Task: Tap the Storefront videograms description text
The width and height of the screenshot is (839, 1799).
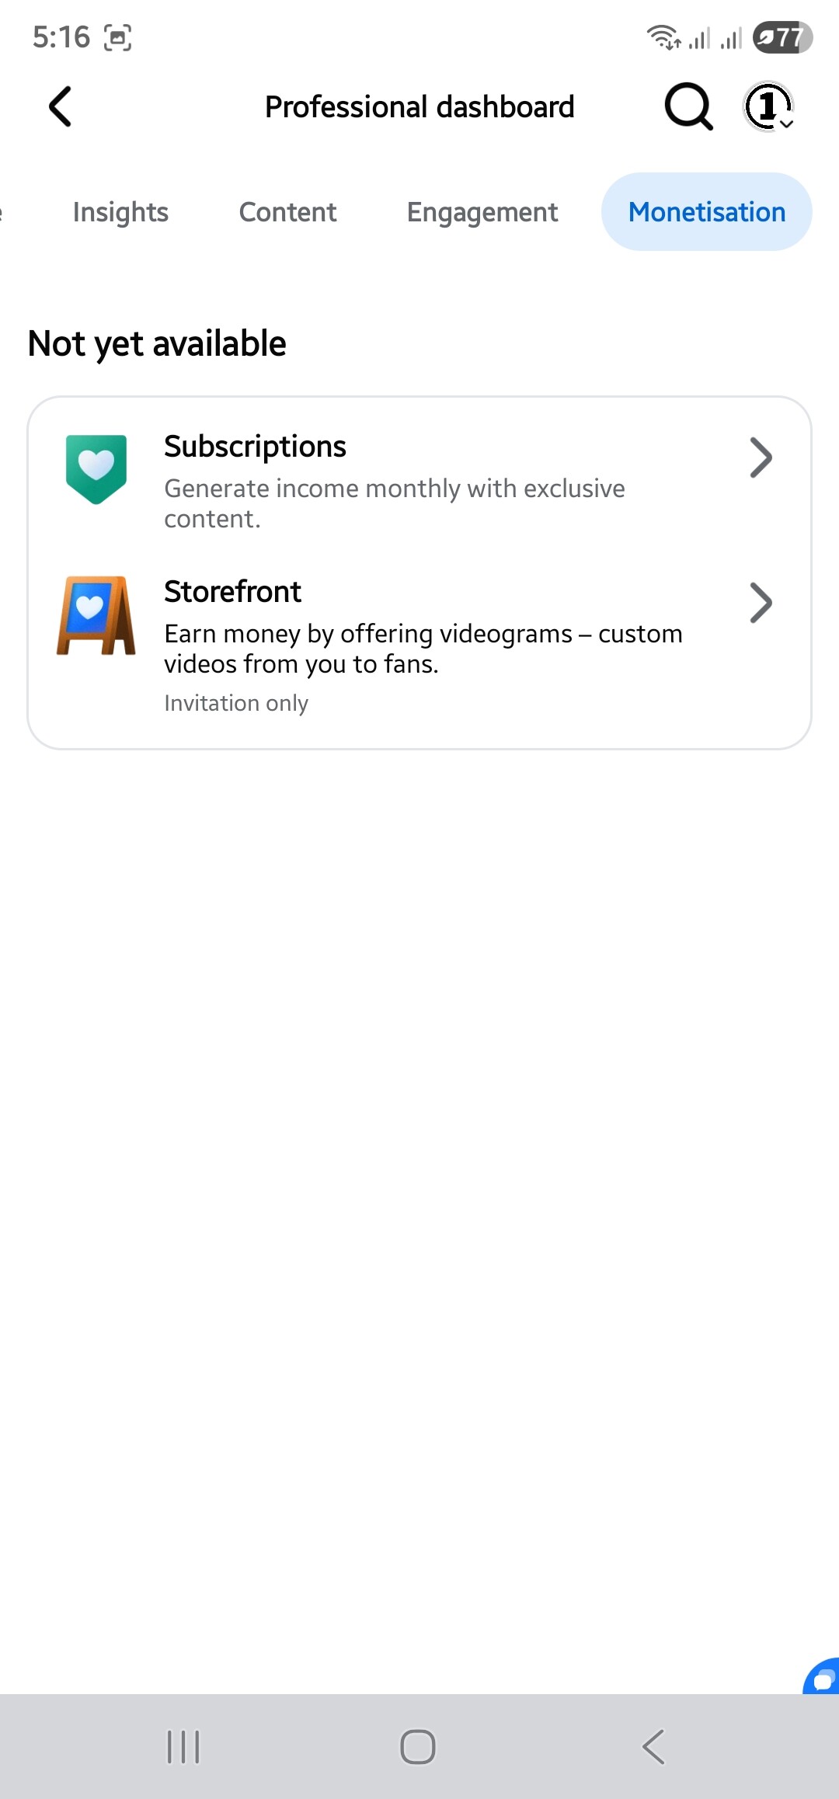Action: (423, 649)
